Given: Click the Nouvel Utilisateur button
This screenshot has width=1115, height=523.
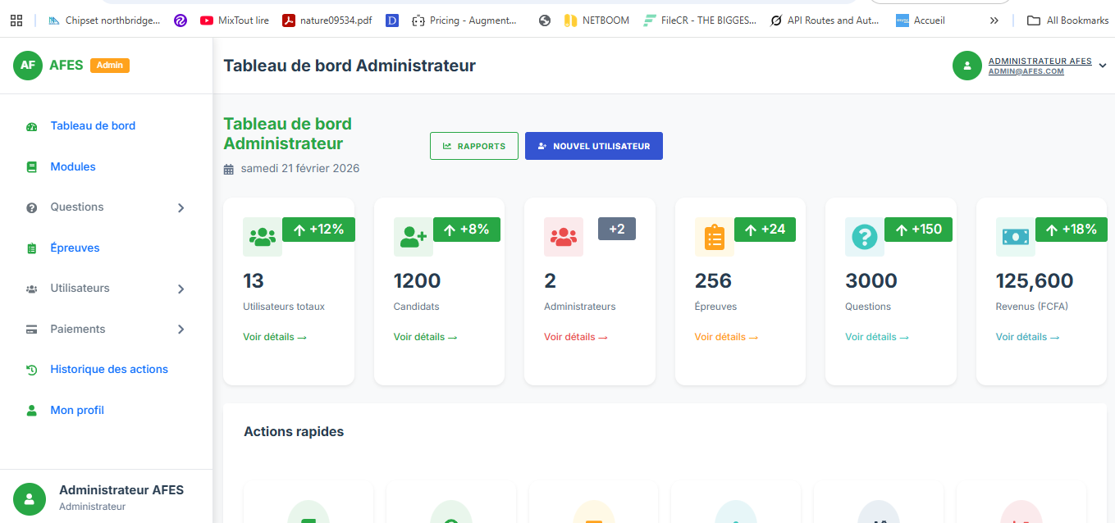Looking at the screenshot, I should point(593,146).
